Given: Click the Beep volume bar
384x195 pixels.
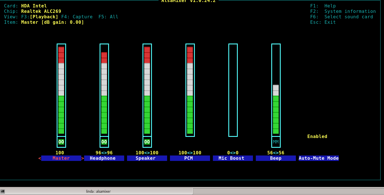Looking at the screenshot, I should (276, 109).
